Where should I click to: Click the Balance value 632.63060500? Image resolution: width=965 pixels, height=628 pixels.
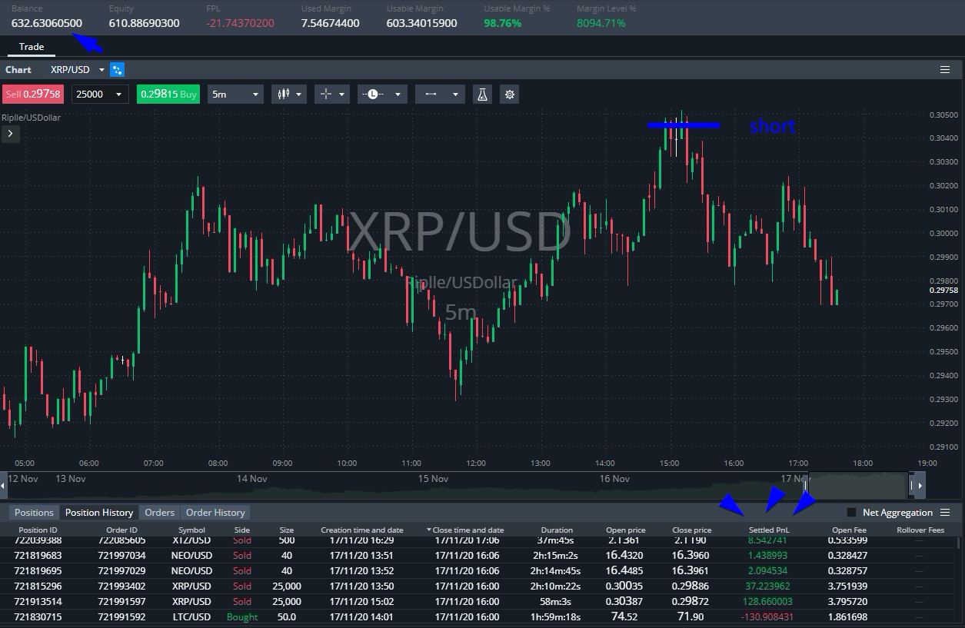pos(47,23)
